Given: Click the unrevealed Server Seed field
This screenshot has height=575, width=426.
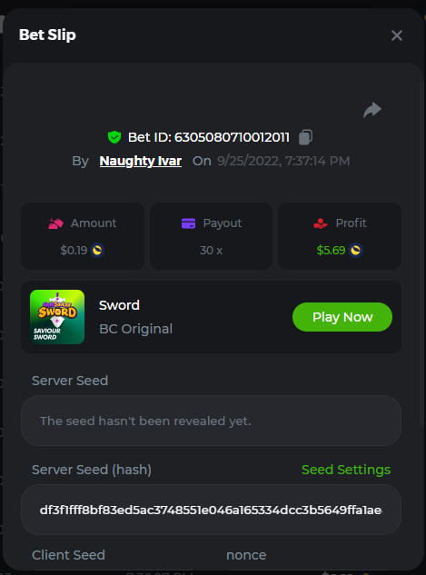Looking at the screenshot, I should (211, 421).
